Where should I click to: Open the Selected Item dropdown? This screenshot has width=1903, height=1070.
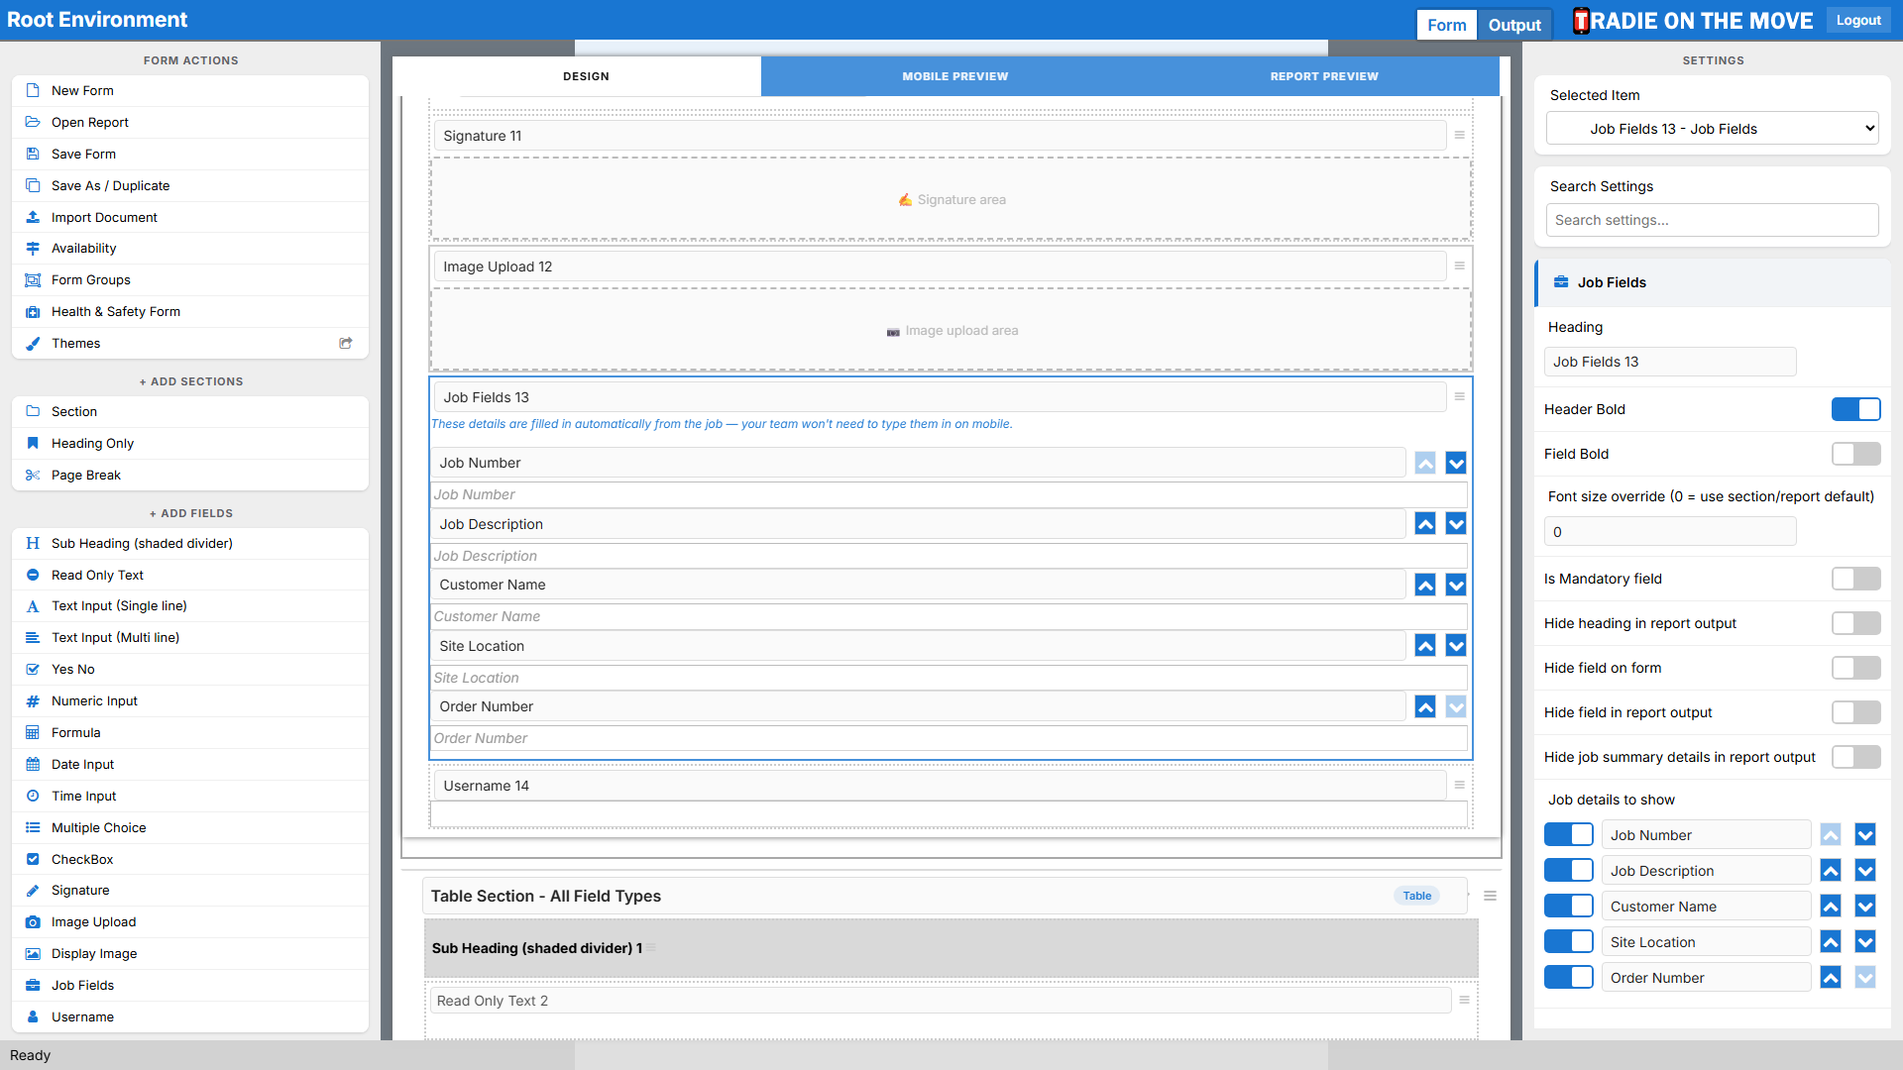[1712, 129]
